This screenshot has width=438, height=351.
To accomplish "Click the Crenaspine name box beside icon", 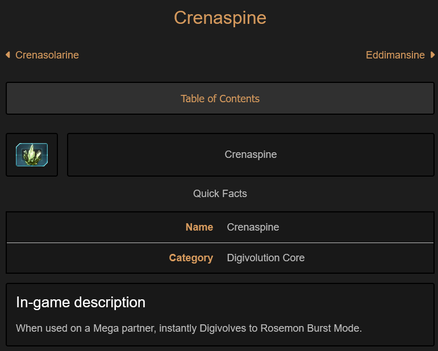I will pos(251,154).
